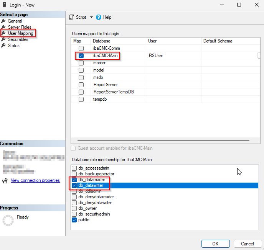Image resolution: width=264 pixels, height=250 pixels.
Task: Click the Login - New window icon
Action: [5, 5]
